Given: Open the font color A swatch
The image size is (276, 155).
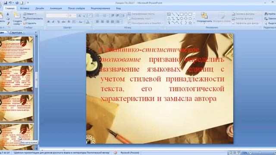Looking at the screenshot, I should point(88,22).
